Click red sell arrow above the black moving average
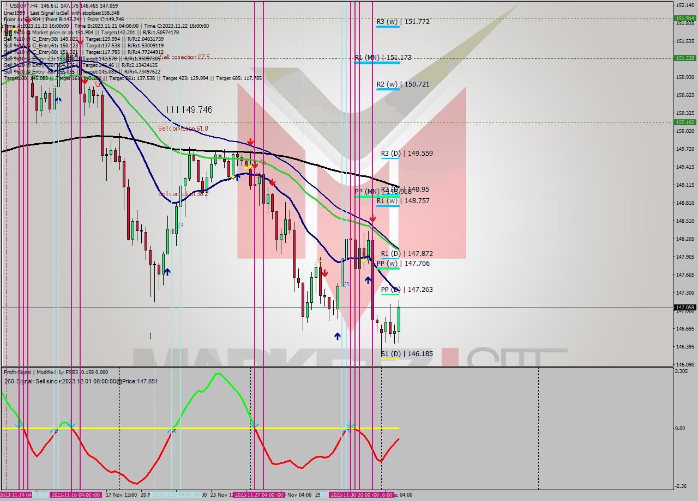 250,142
